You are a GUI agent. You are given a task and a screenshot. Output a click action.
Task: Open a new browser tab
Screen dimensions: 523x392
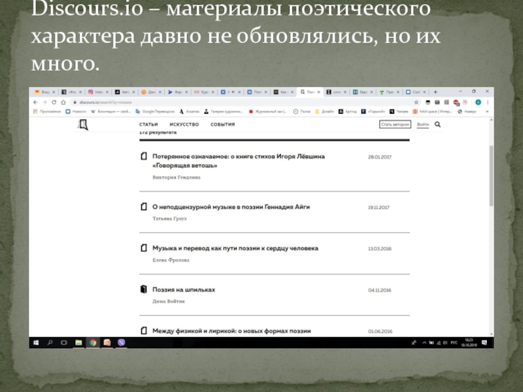(x=435, y=92)
